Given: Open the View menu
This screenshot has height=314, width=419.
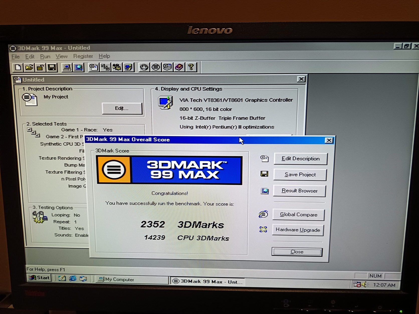Looking at the screenshot, I should click(x=61, y=56).
